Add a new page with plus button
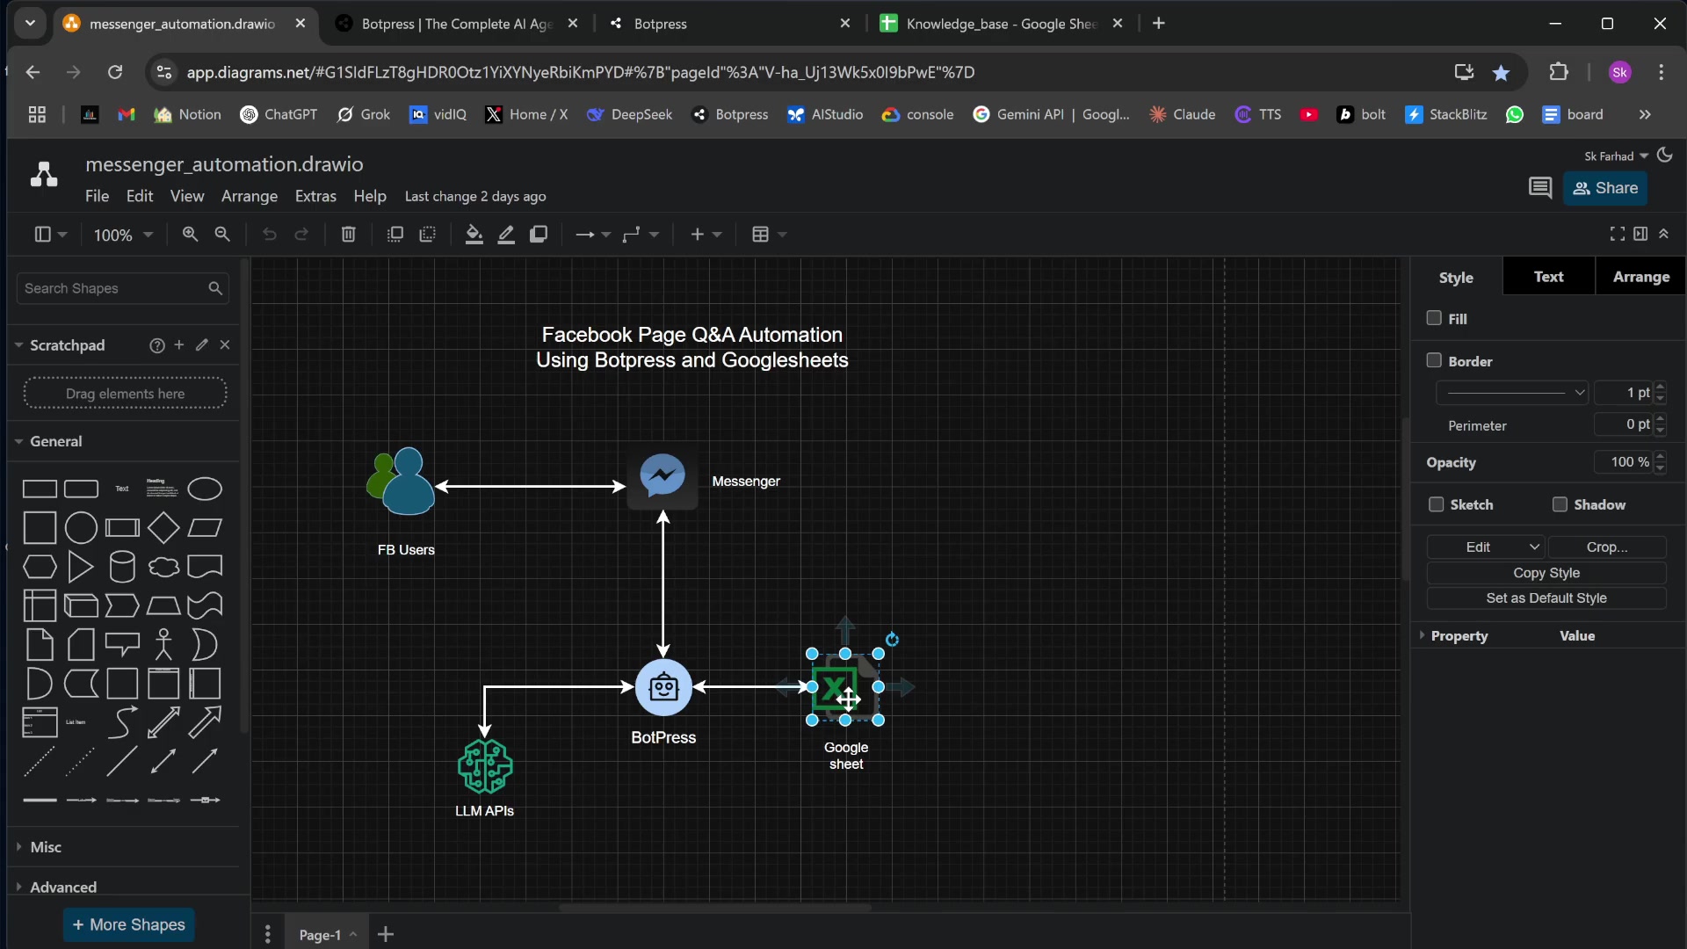Image resolution: width=1687 pixels, height=949 pixels. pyautogui.click(x=386, y=934)
